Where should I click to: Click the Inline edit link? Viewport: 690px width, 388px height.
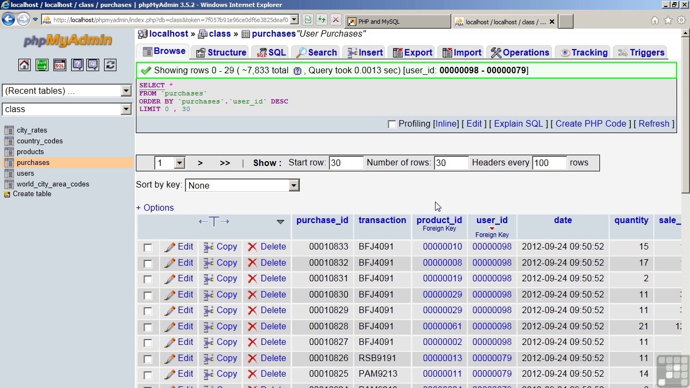pyautogui.click(x=446, y=123)
